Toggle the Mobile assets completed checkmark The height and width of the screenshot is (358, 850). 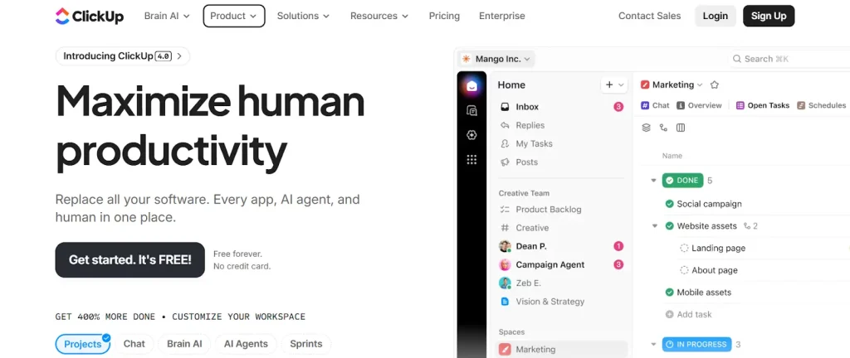click(670, 293)
